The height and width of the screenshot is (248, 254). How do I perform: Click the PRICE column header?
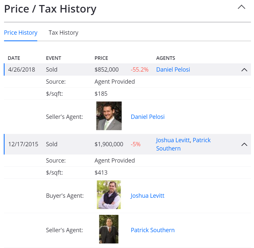tap(101, 58)
